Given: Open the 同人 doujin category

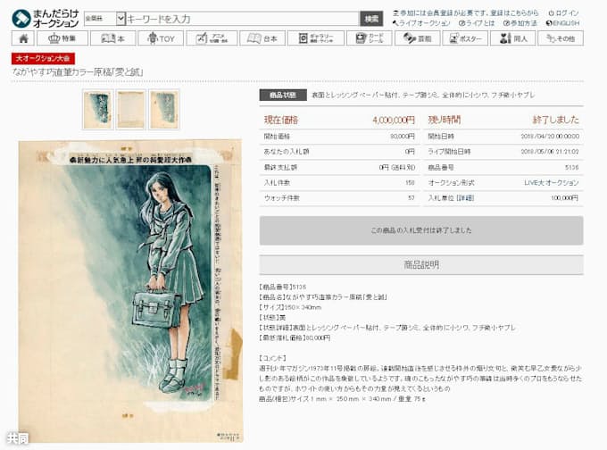Looking at the screenshot, I should coord(512,38).
